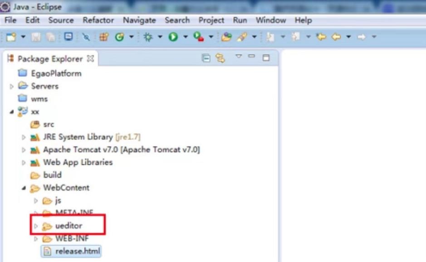This screenshot has height=262, width=426.
Task: Open the Run dropdown arrow
Action: tap(185, 36)
